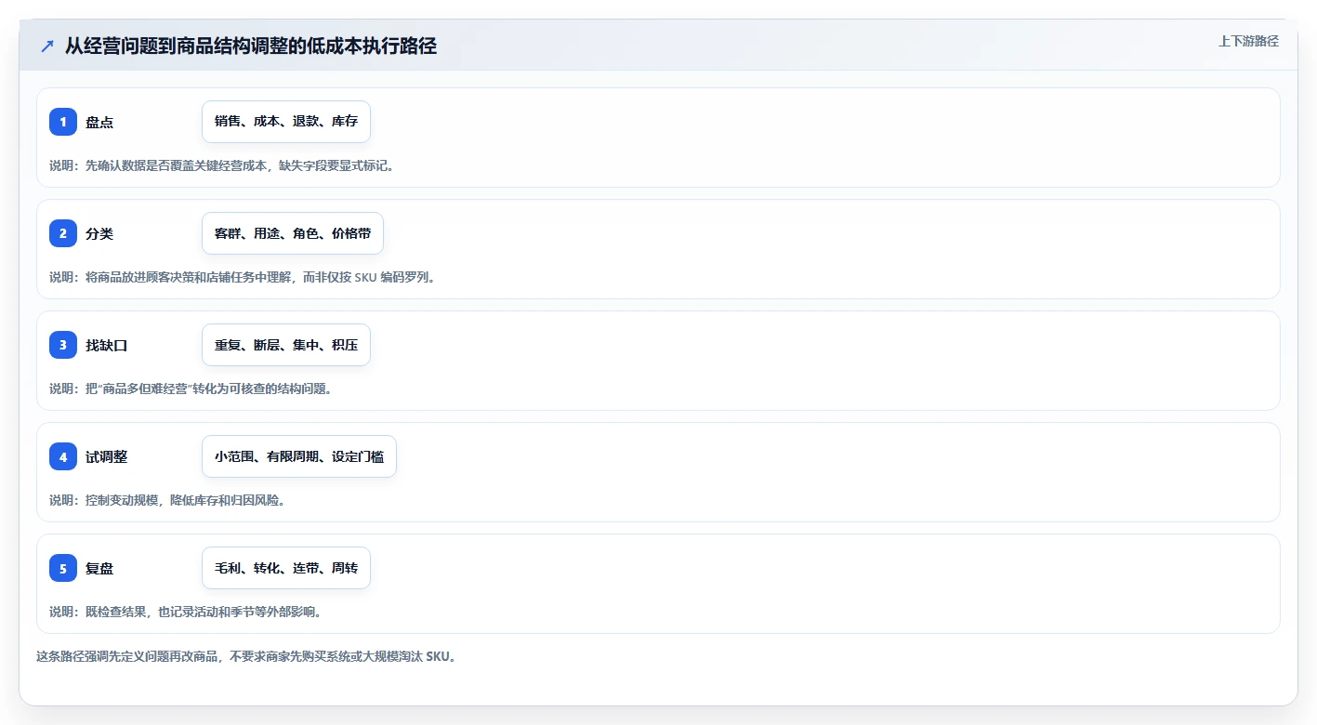Click the note starting 将商品放进顾客决策

[243, 277]
